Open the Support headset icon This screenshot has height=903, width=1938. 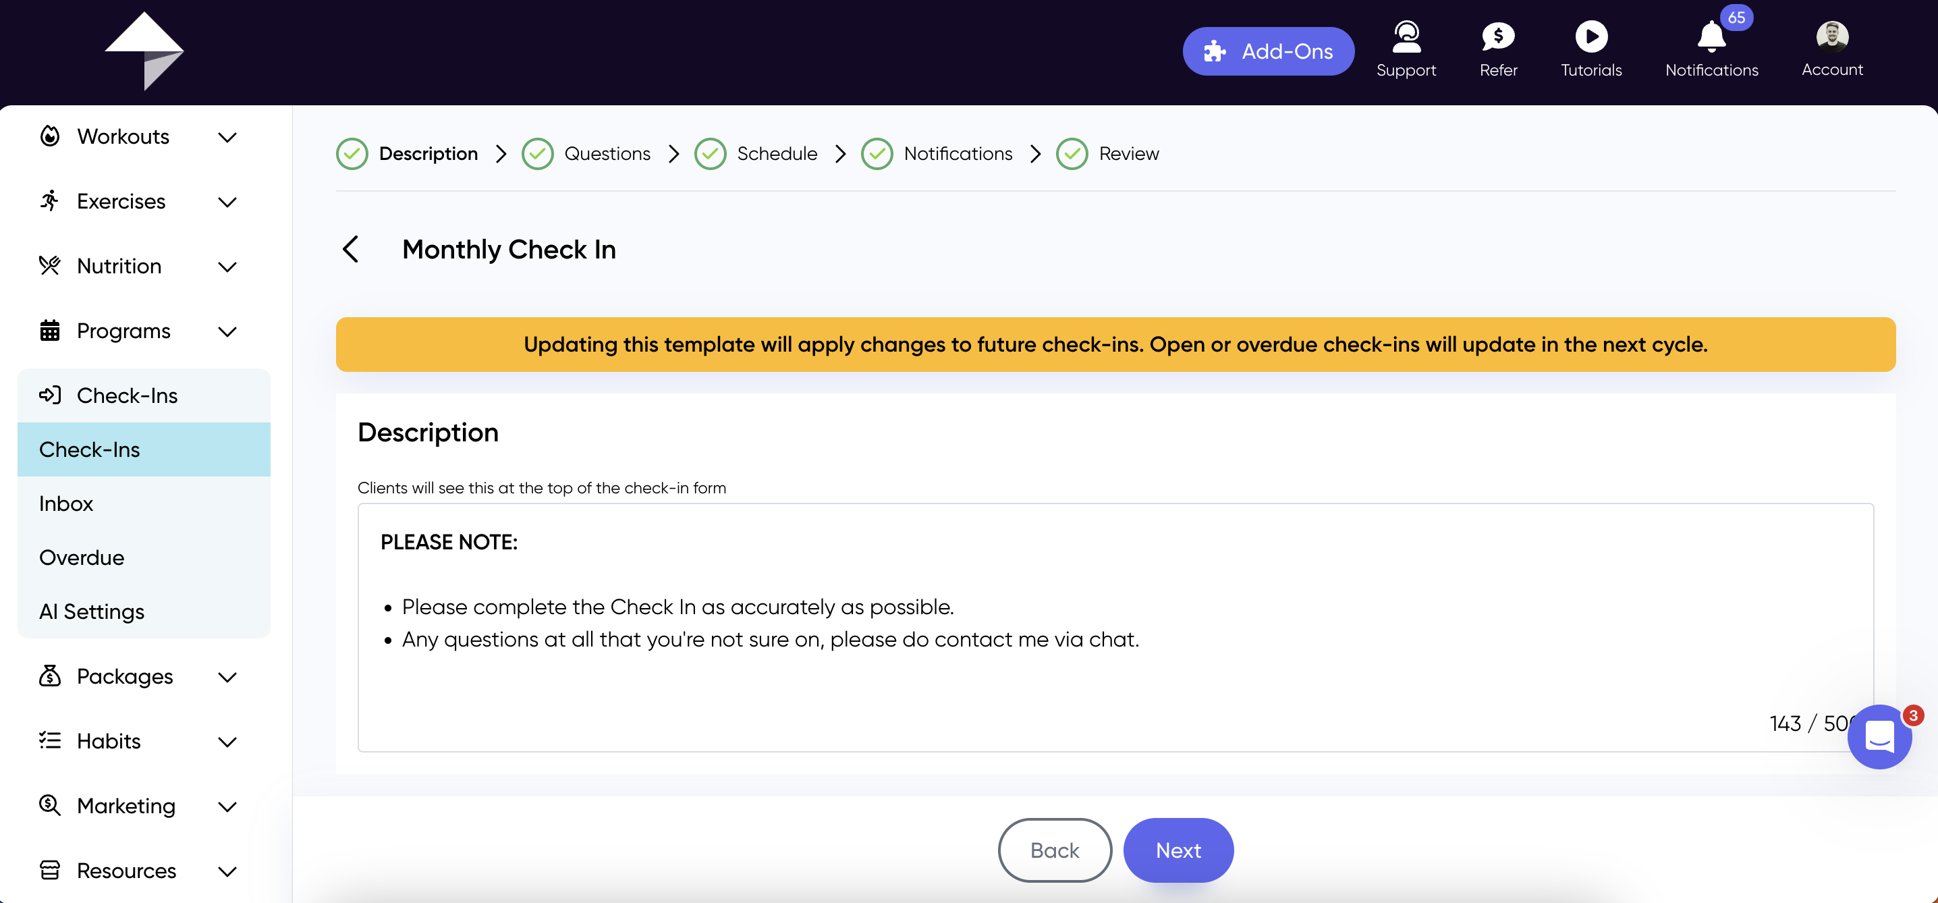point(1406,36)
